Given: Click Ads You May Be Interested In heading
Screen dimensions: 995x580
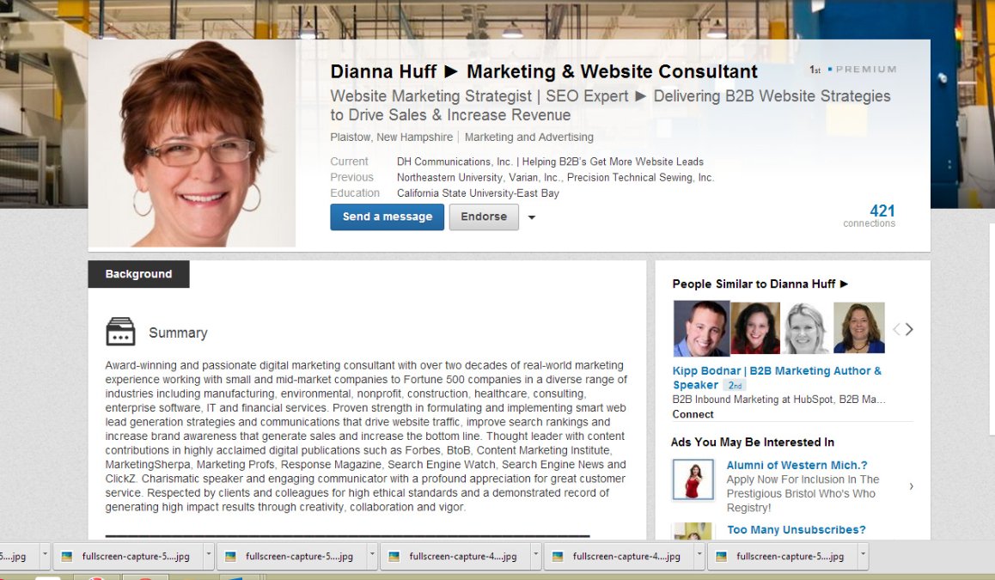Looking at the screenshot, I should pos(753,443).
